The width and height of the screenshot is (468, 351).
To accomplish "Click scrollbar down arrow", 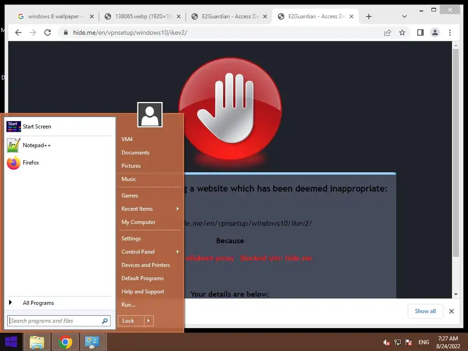I will (456, 294).
